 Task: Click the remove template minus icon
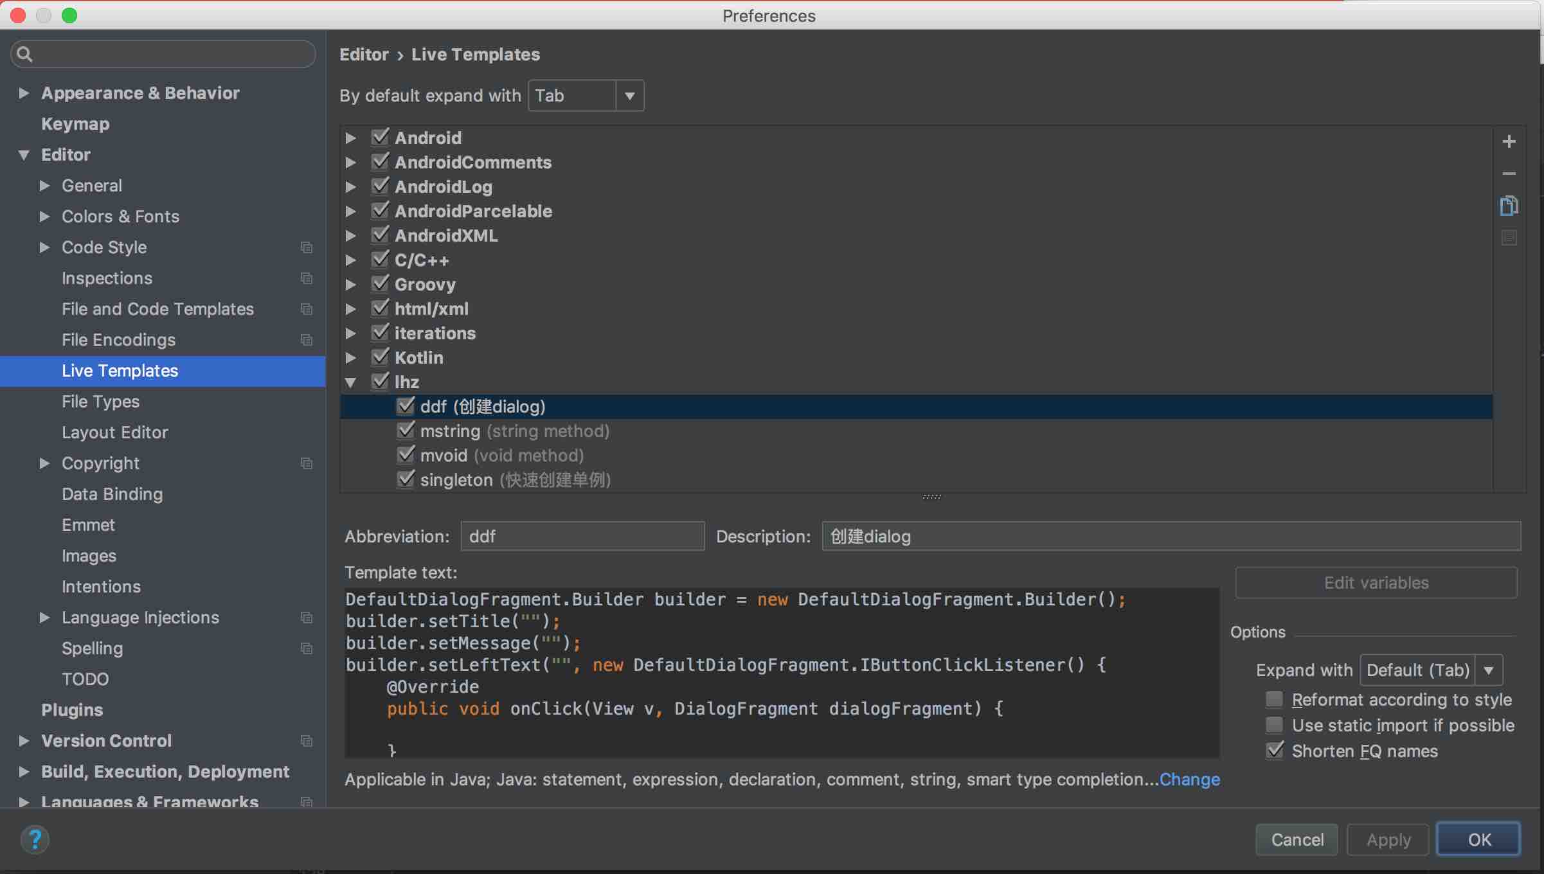click(1509, 174)
